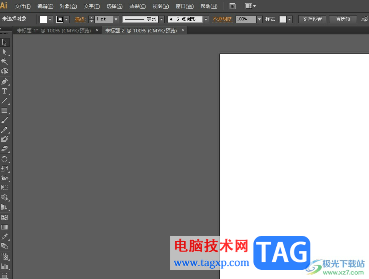369x279 pixels.
Task: Select the Rectangle tool
Action: (x=4, y=110)
